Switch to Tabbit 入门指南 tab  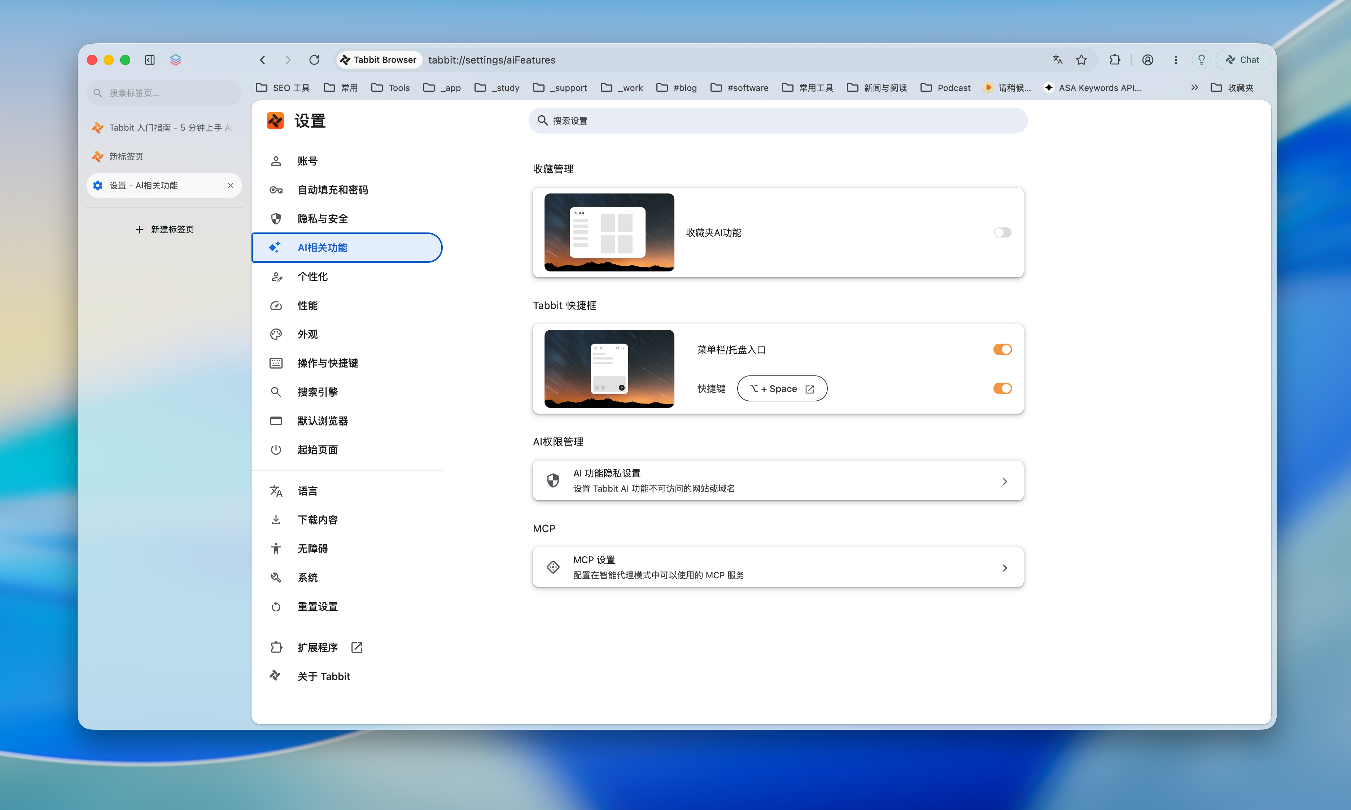click(164, 127)
